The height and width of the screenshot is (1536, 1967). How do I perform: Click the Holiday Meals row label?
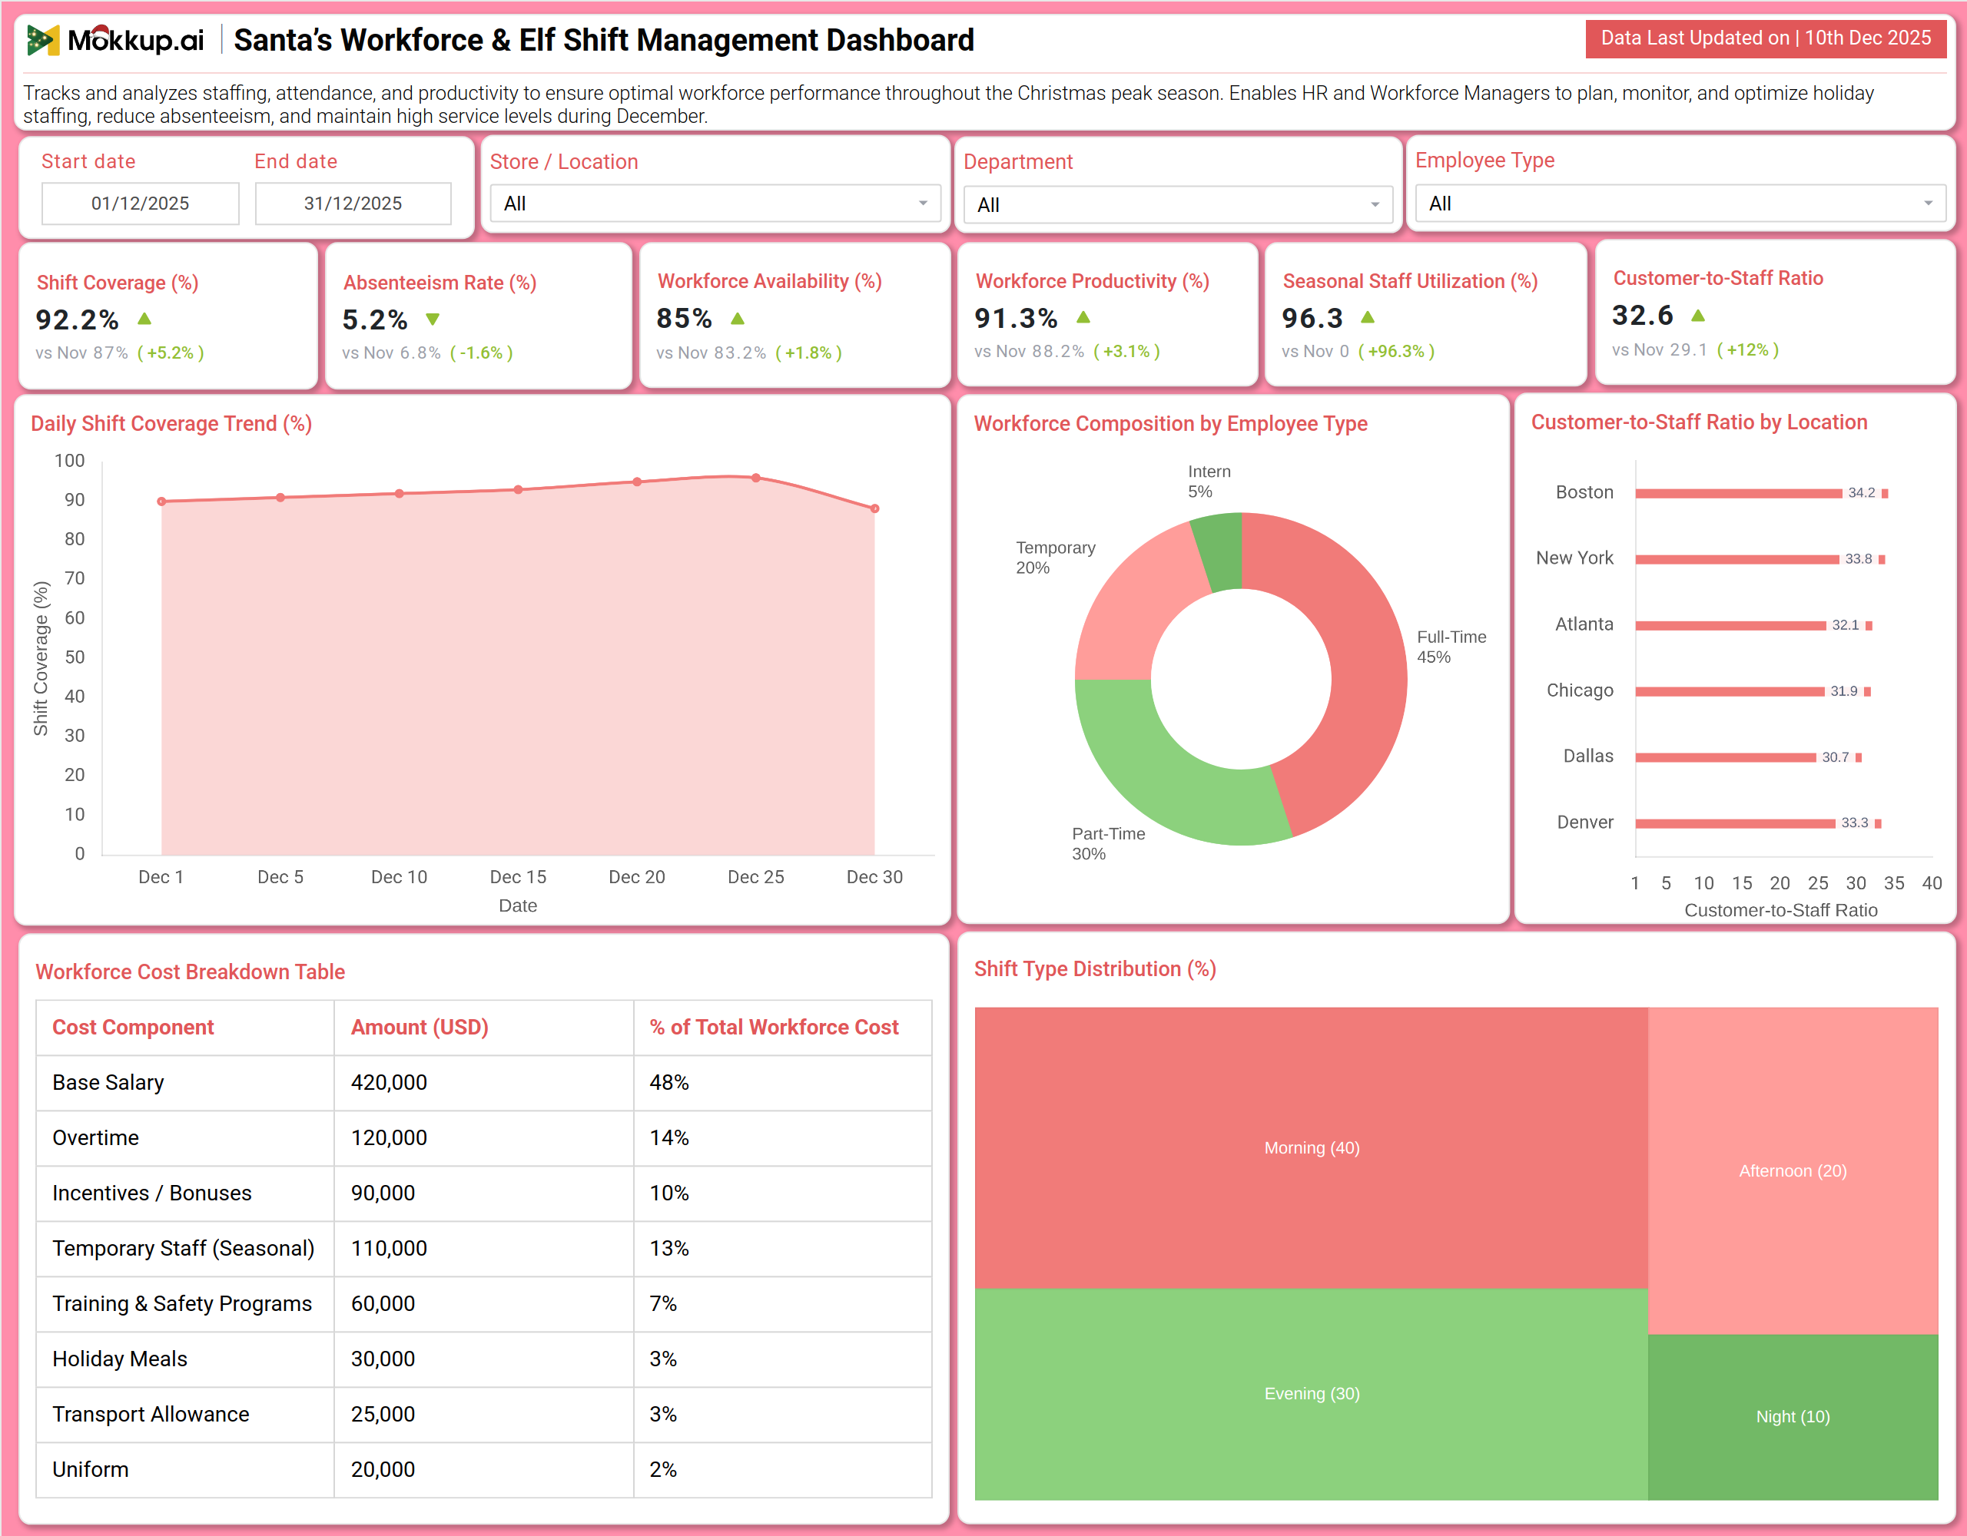point(120,1359)
